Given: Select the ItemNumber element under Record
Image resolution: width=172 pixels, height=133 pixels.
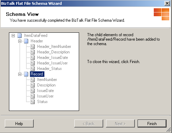Looking at the screenshot, I should (47, 80).
